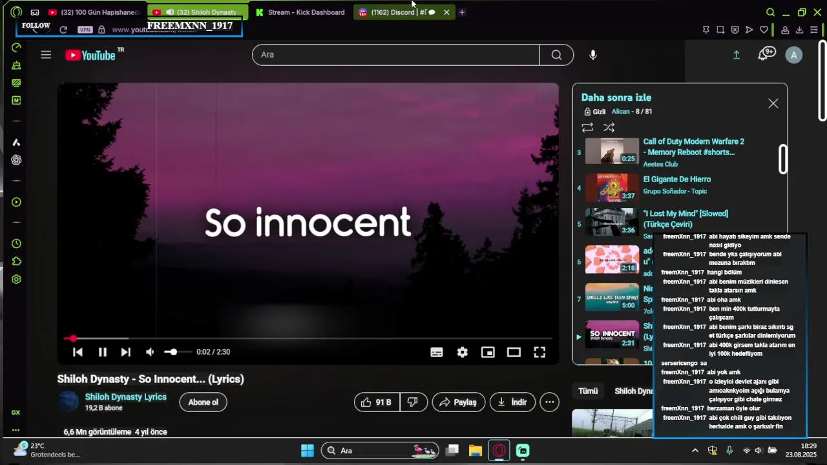Bookmark page with the heart icon
The image size is (827, 465).
[764, 30]
